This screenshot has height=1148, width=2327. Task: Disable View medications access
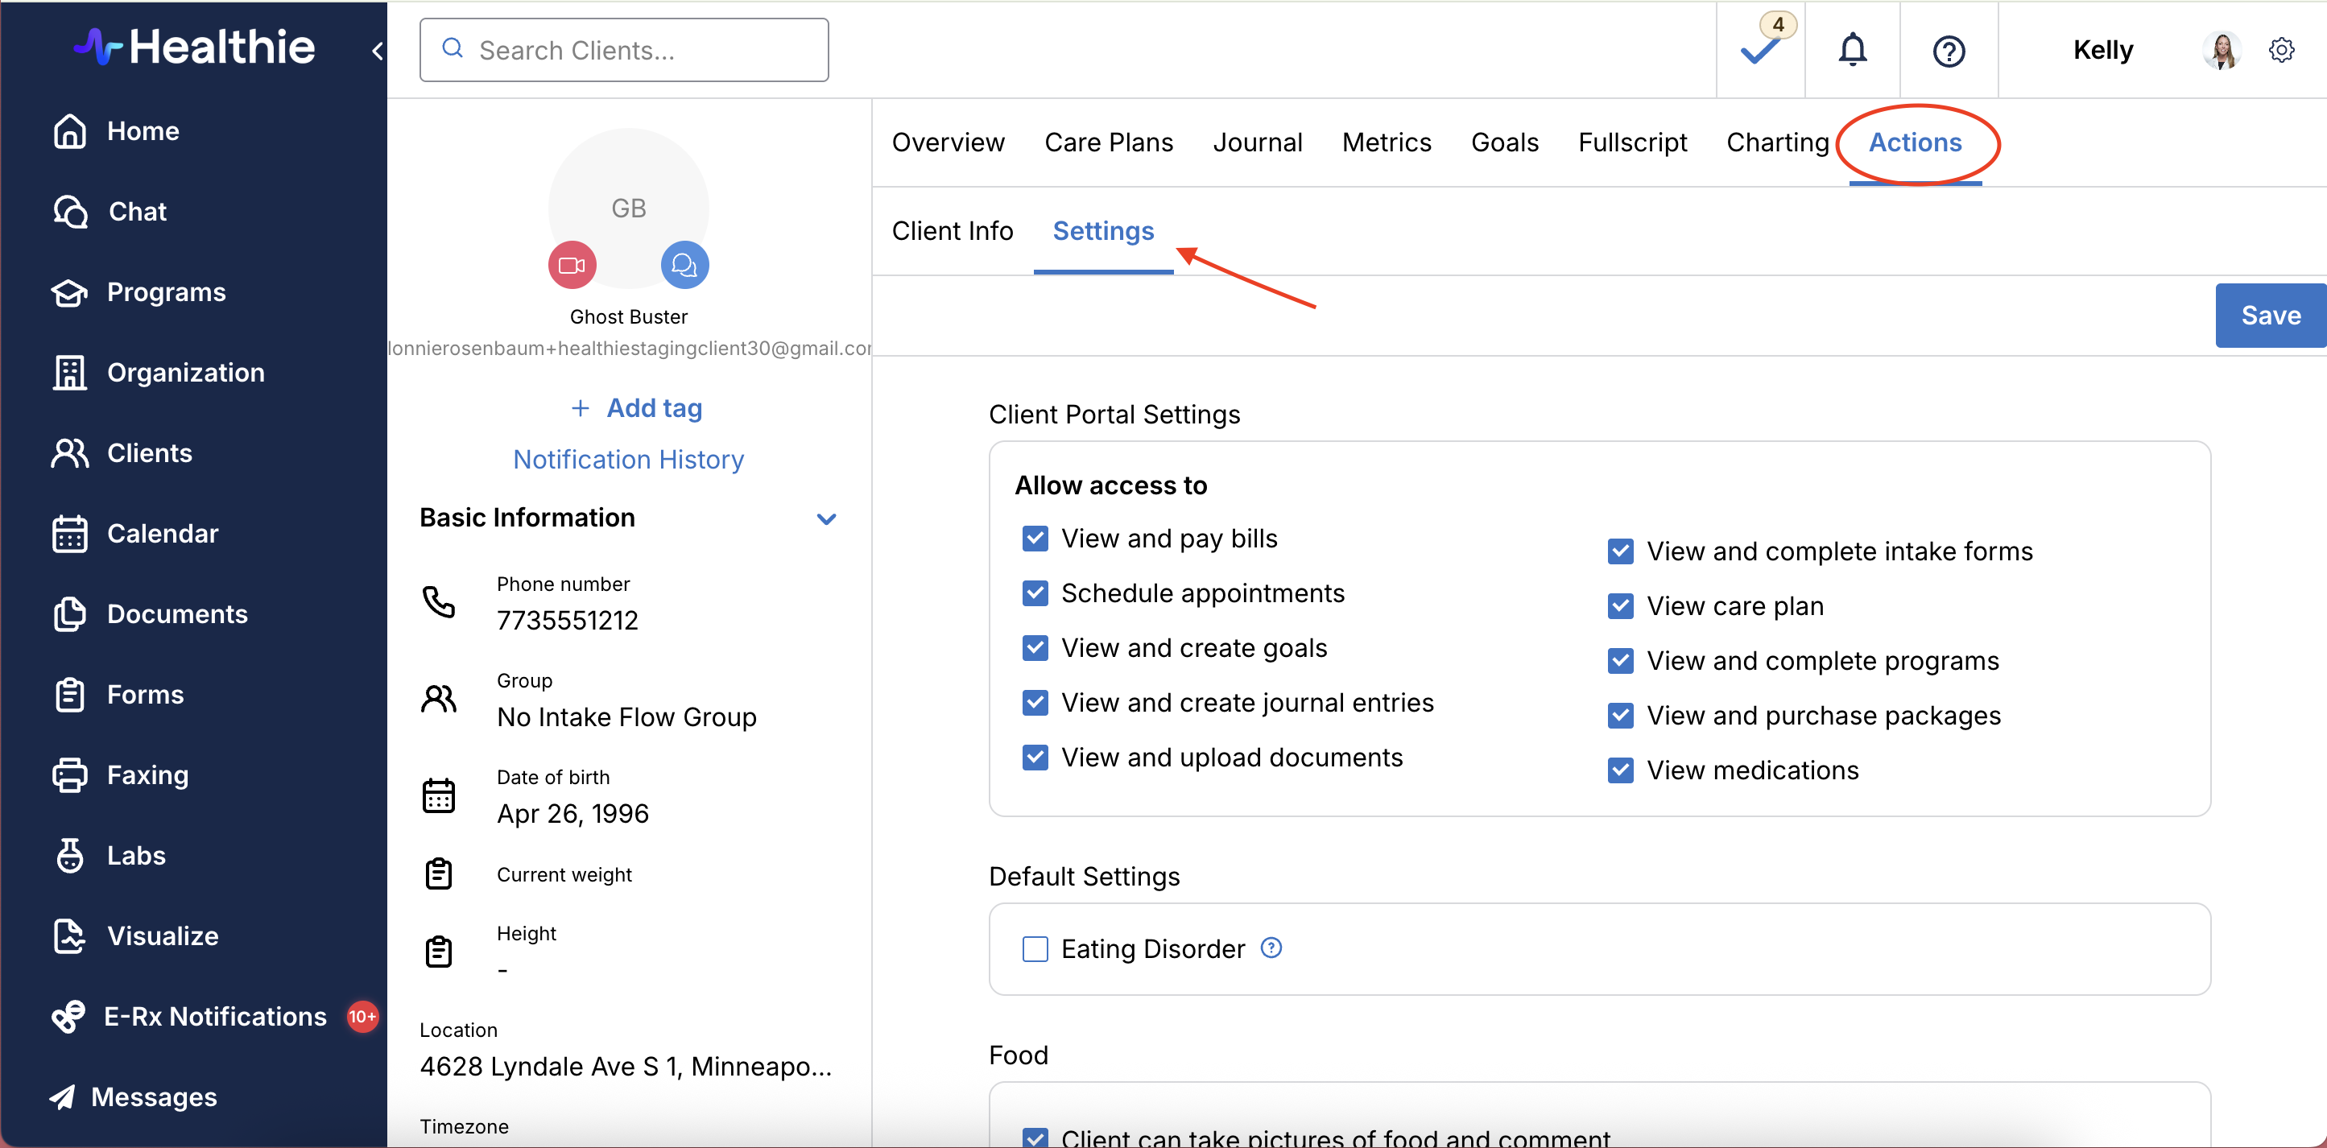(x=1621, y=770)
